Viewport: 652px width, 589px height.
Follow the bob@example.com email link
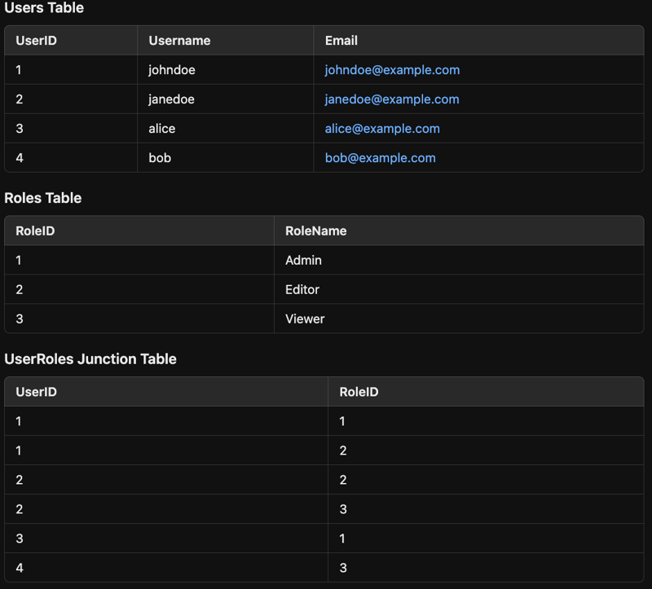[380, 158]
